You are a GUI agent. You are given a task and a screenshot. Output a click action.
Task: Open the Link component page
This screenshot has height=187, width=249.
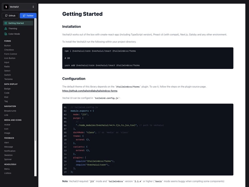pyautogui.click(x=6, y=115)
